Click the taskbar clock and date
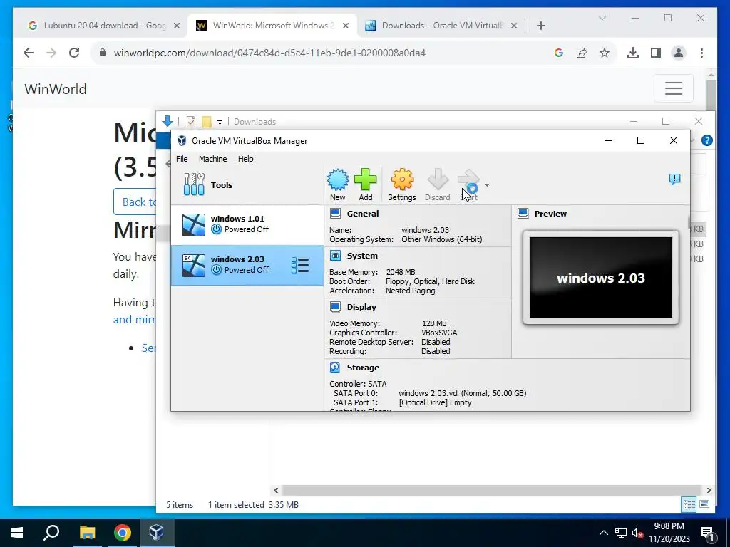The image size is (730, 547). coord(669,533)
